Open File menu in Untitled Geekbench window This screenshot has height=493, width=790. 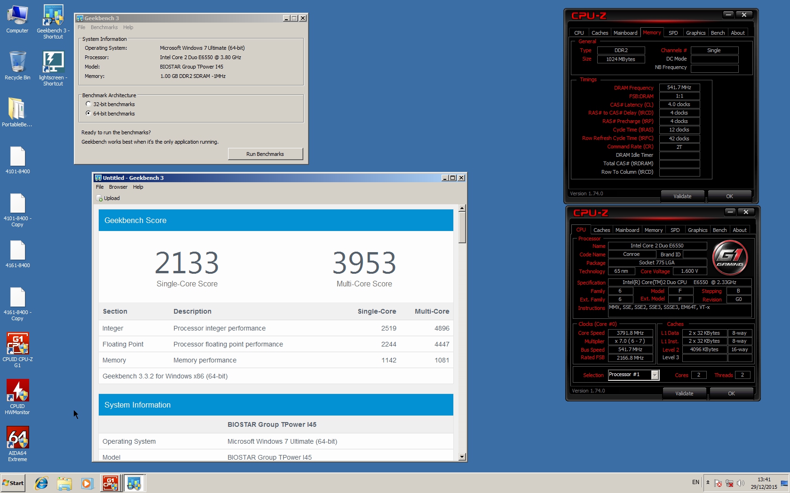pos(100,187)
